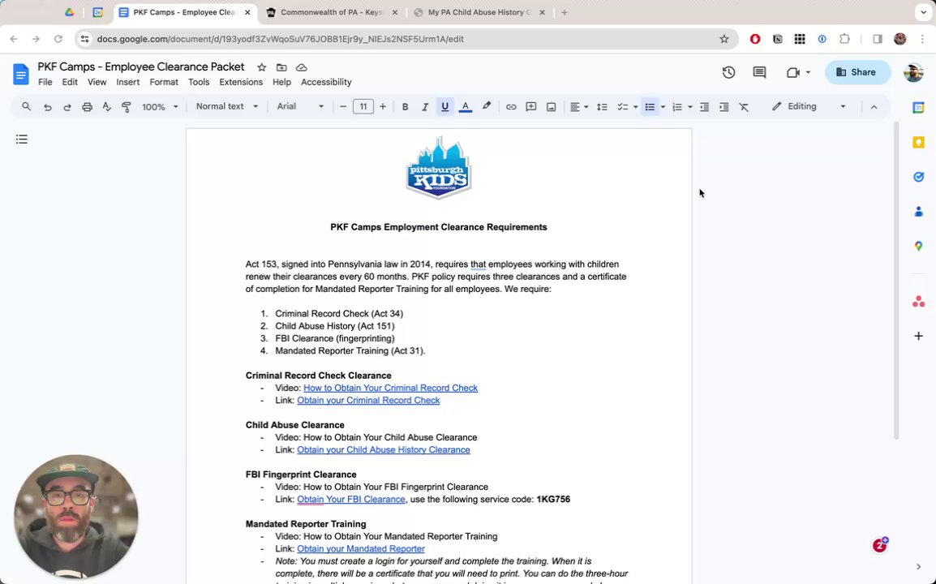
Task: Open the Obtain Your FBI Clearance link
Action: (351, 500)
